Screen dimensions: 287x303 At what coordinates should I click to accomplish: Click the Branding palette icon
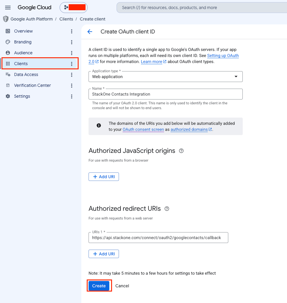tap(8, 42)
